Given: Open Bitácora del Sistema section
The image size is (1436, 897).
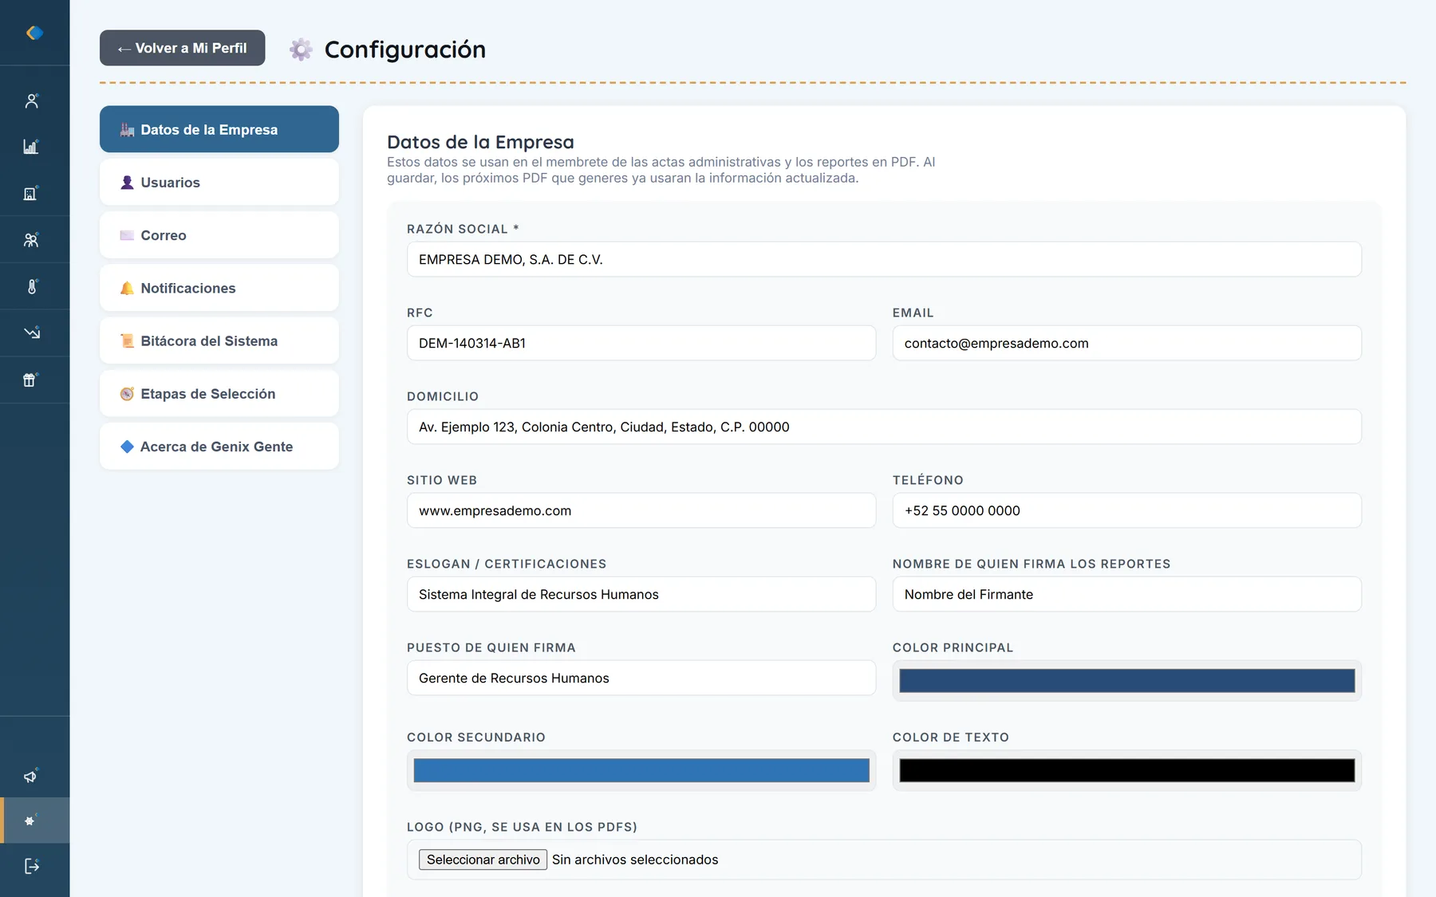Looking at the screenshot, I should pyautogui.click(x=219, y=340).
